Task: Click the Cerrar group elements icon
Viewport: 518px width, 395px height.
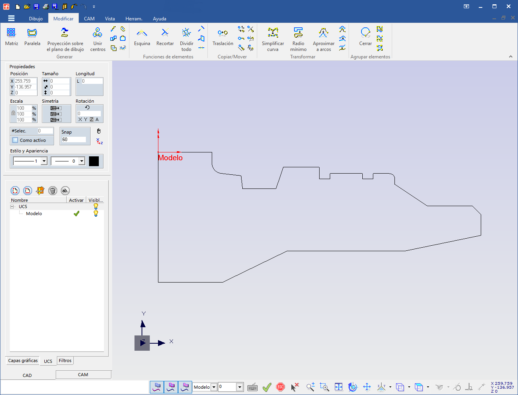Action: click(x=365, y=33)
